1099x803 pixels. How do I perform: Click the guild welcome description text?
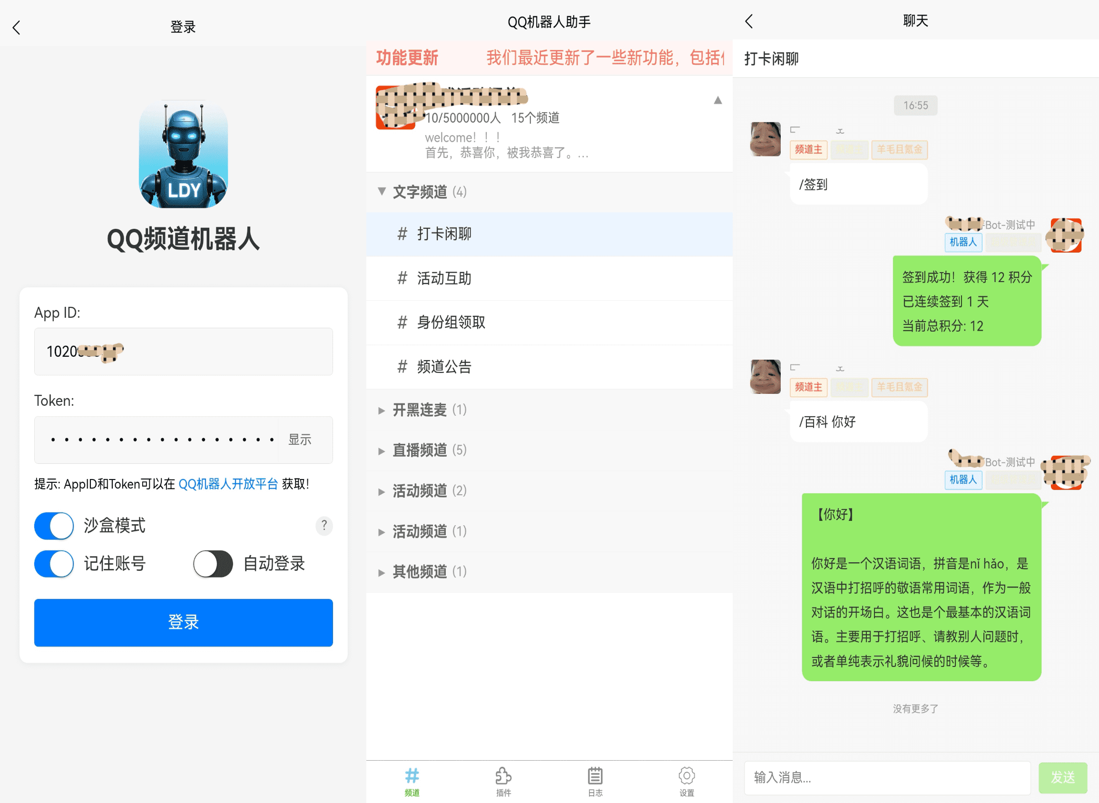[507, 146]
